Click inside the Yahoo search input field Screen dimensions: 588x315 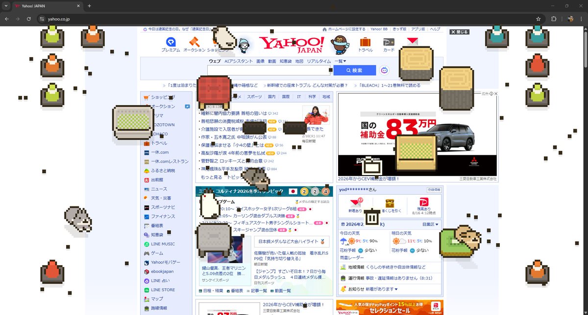tap(269, 70)
